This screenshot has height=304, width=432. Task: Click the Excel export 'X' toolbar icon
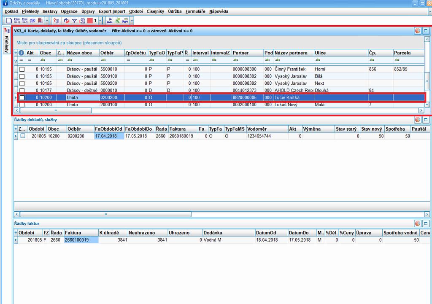110,21
